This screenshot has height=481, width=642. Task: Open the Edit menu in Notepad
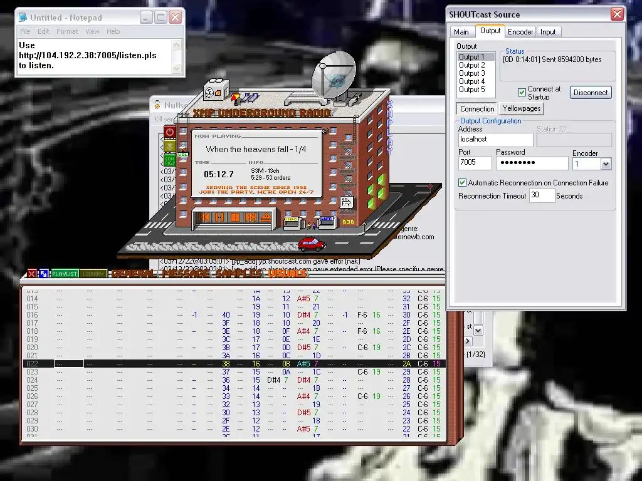coord(43,31)
